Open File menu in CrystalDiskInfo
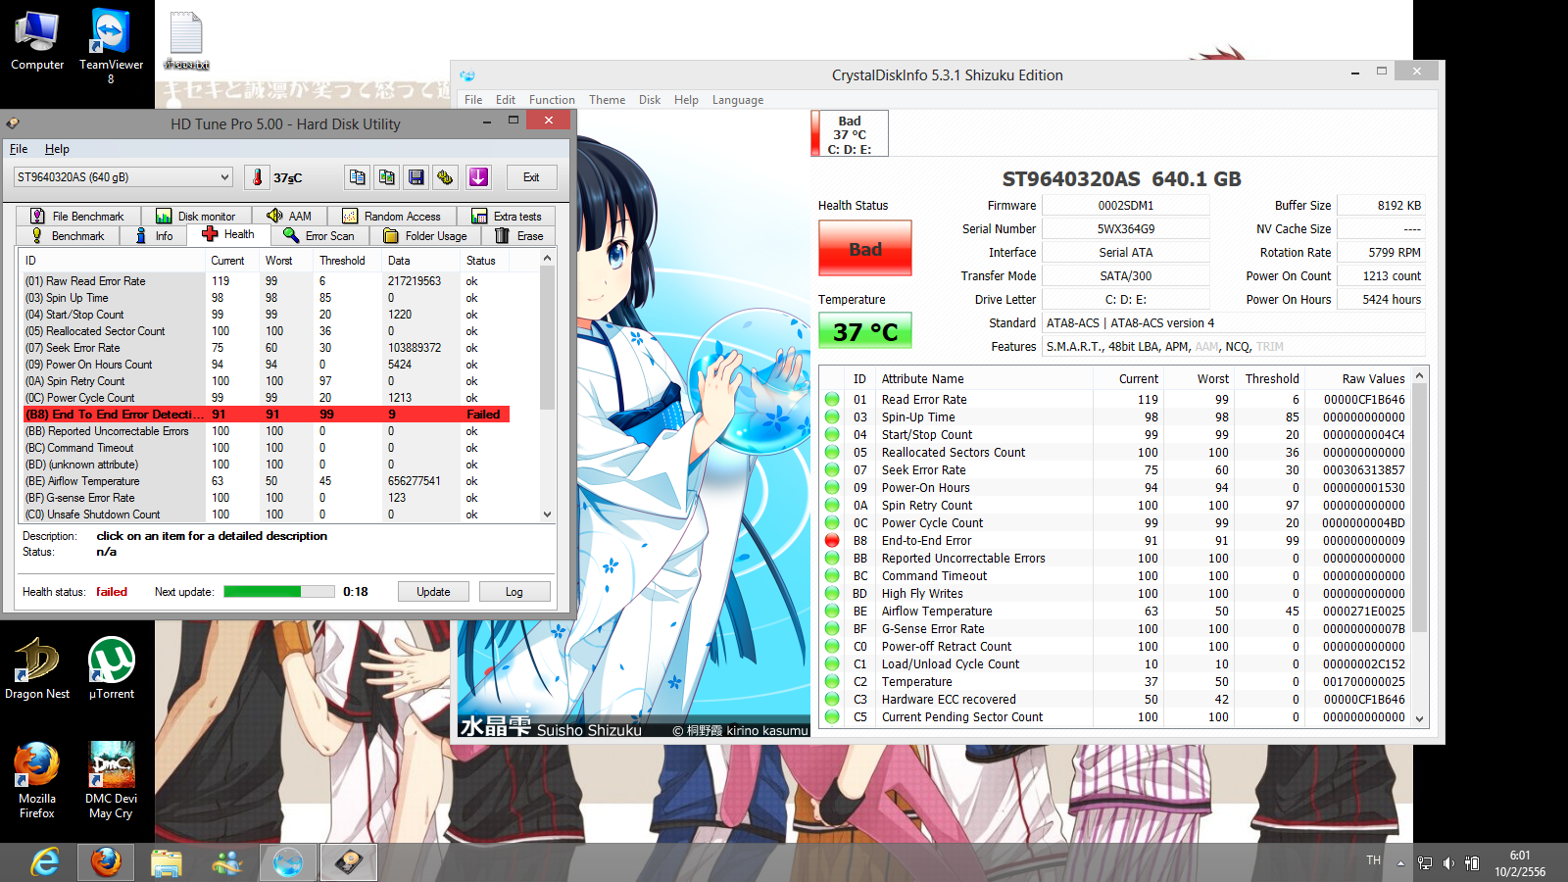Image resolution: width=1568 pixels, height=882 pixels. (x=473, y=100)
